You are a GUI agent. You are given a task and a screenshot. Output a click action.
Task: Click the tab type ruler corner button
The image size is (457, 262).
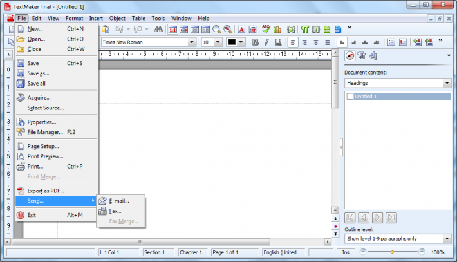pos(9,54)
